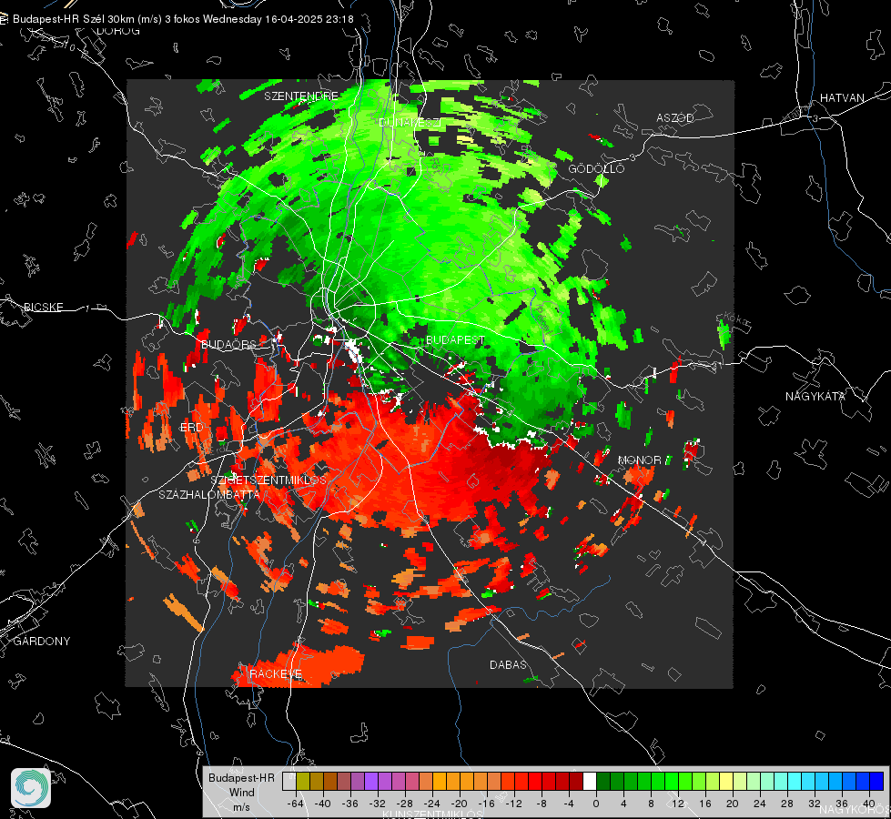Click the olive swatch above -64

click(303, 781)
